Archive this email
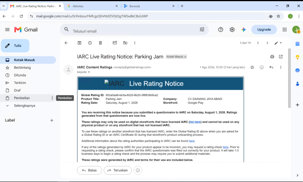The width and height of the screenshot is (303, 182). [79, 43]
